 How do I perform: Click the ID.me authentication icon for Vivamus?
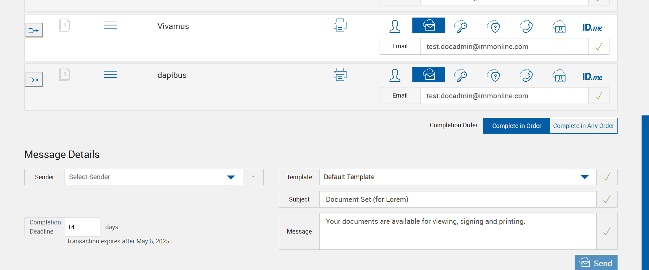click(592, 27)
